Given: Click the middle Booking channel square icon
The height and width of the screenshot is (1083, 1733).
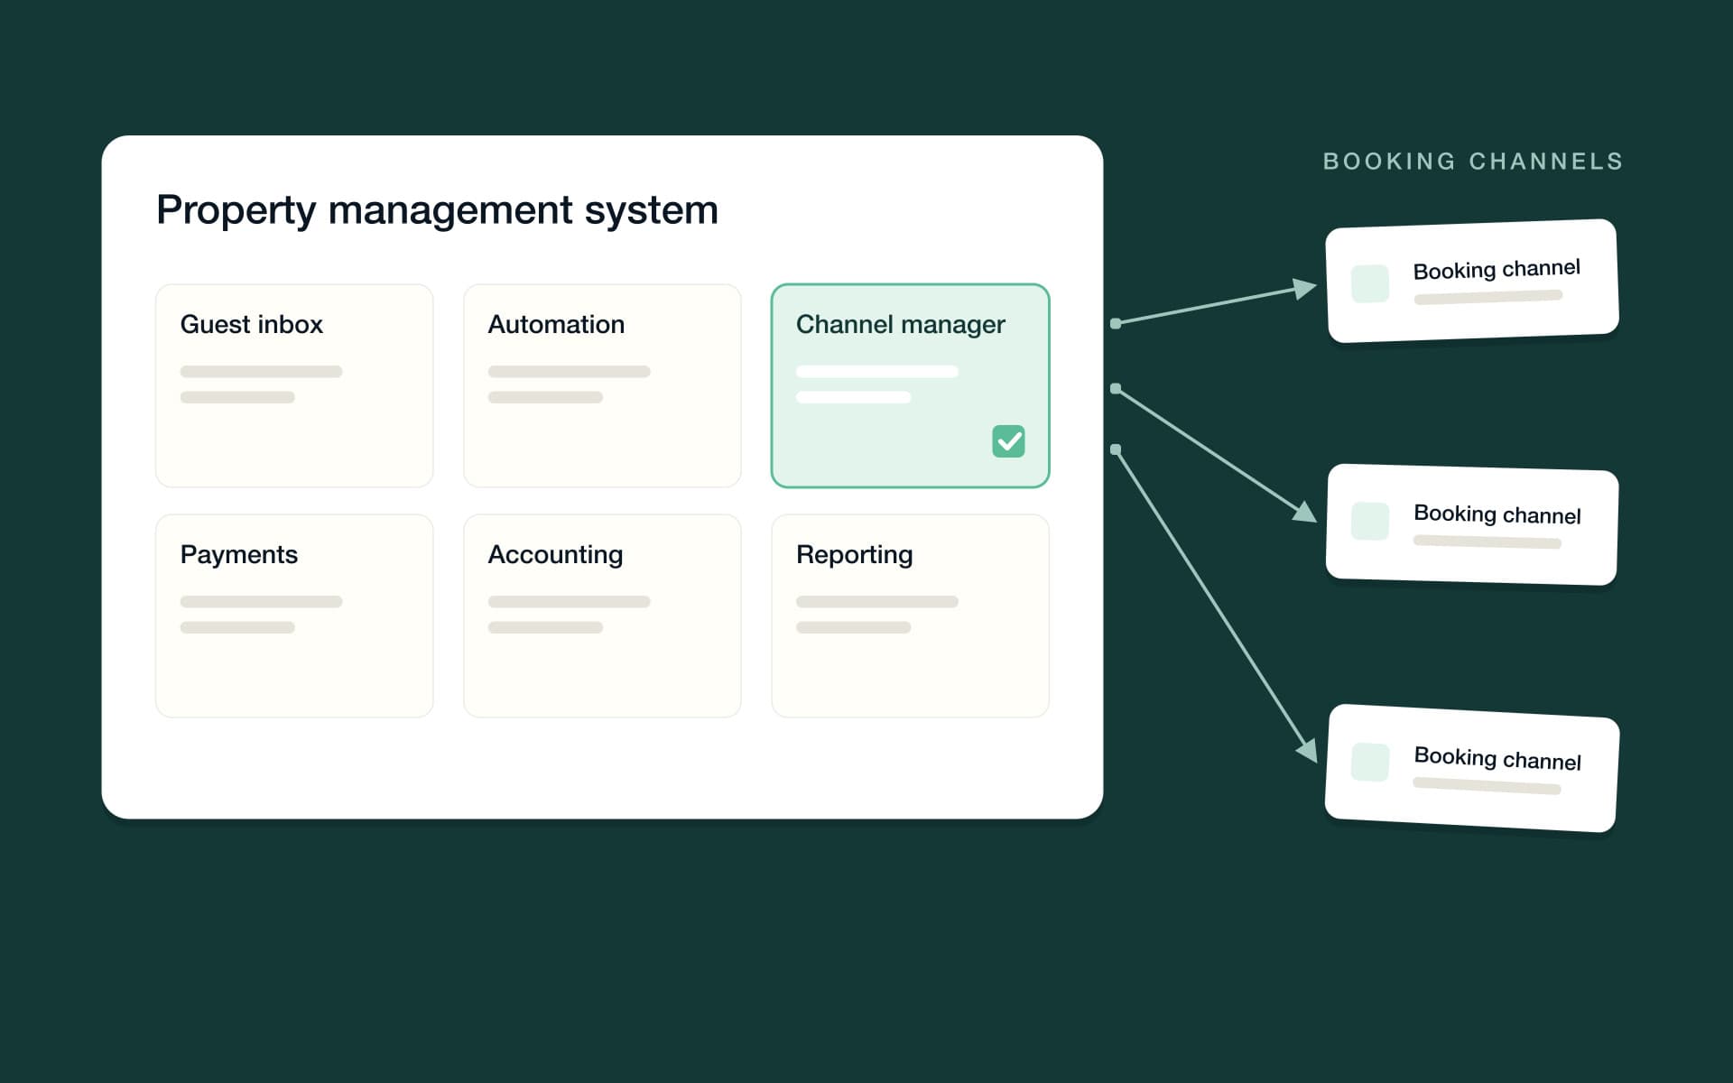Looking at the screenshot, I should tap(1370, 522).
